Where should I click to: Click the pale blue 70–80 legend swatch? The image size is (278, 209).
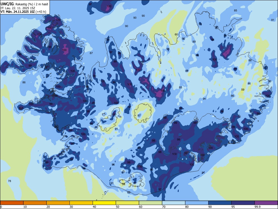pos(173,203)
